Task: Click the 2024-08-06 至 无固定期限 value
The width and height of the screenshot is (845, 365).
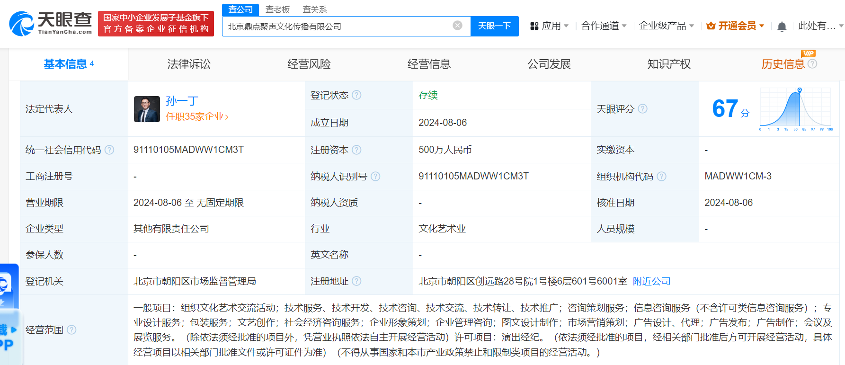Action: [188, 203]
